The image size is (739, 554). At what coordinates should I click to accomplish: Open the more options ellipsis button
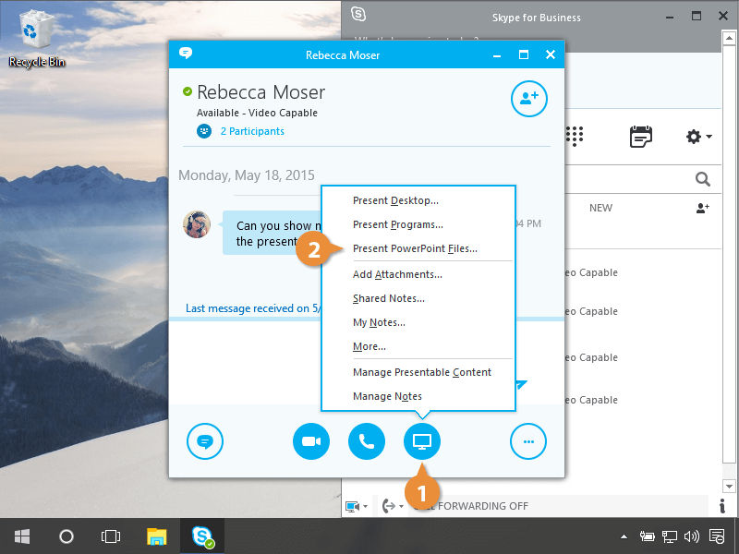(x=528, y=441)
